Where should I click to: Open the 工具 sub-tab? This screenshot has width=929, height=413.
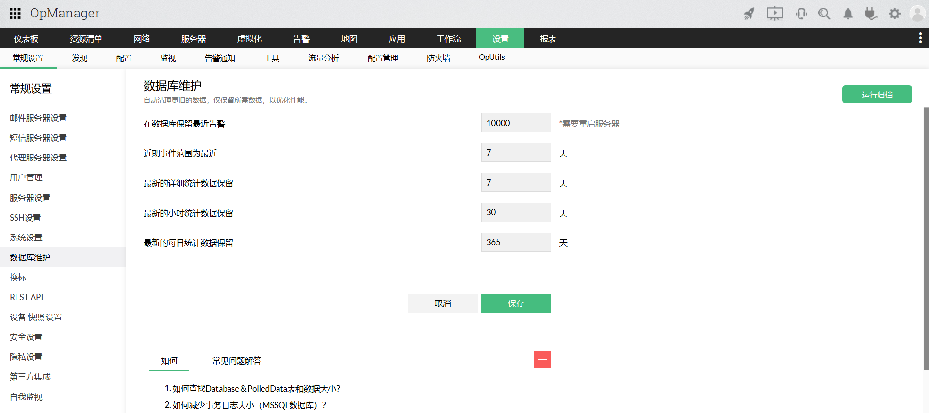[272, 58]
